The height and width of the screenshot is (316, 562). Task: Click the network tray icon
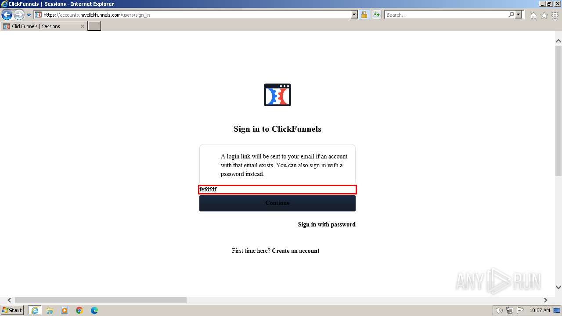(510, 310)
